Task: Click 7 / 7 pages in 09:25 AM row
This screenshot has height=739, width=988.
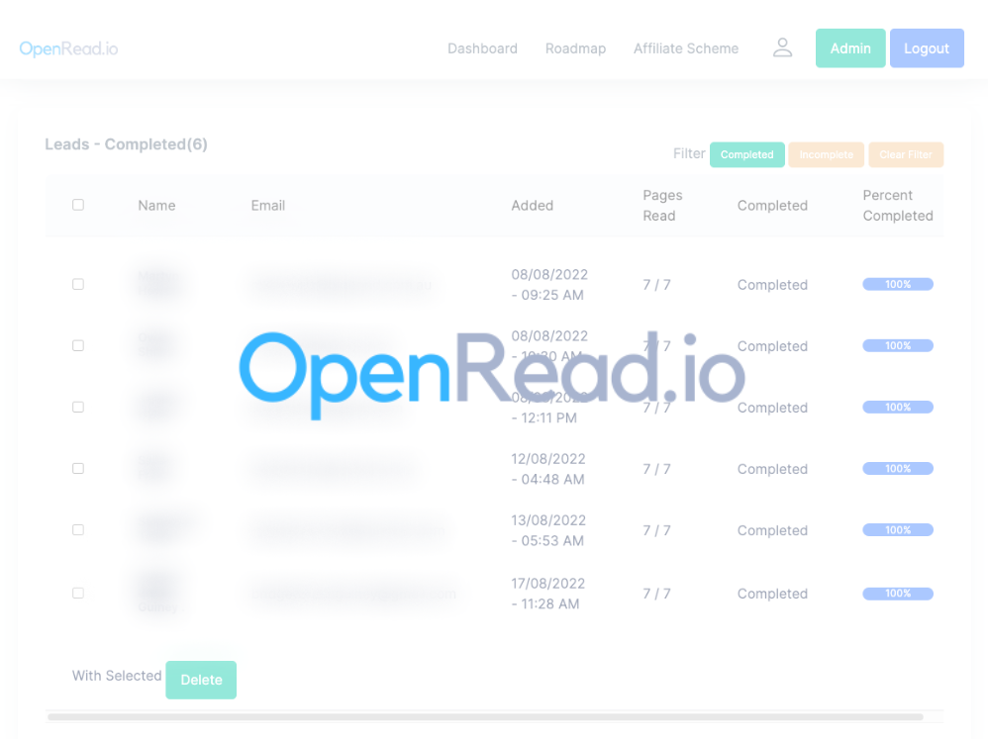Action: (656, 285)
